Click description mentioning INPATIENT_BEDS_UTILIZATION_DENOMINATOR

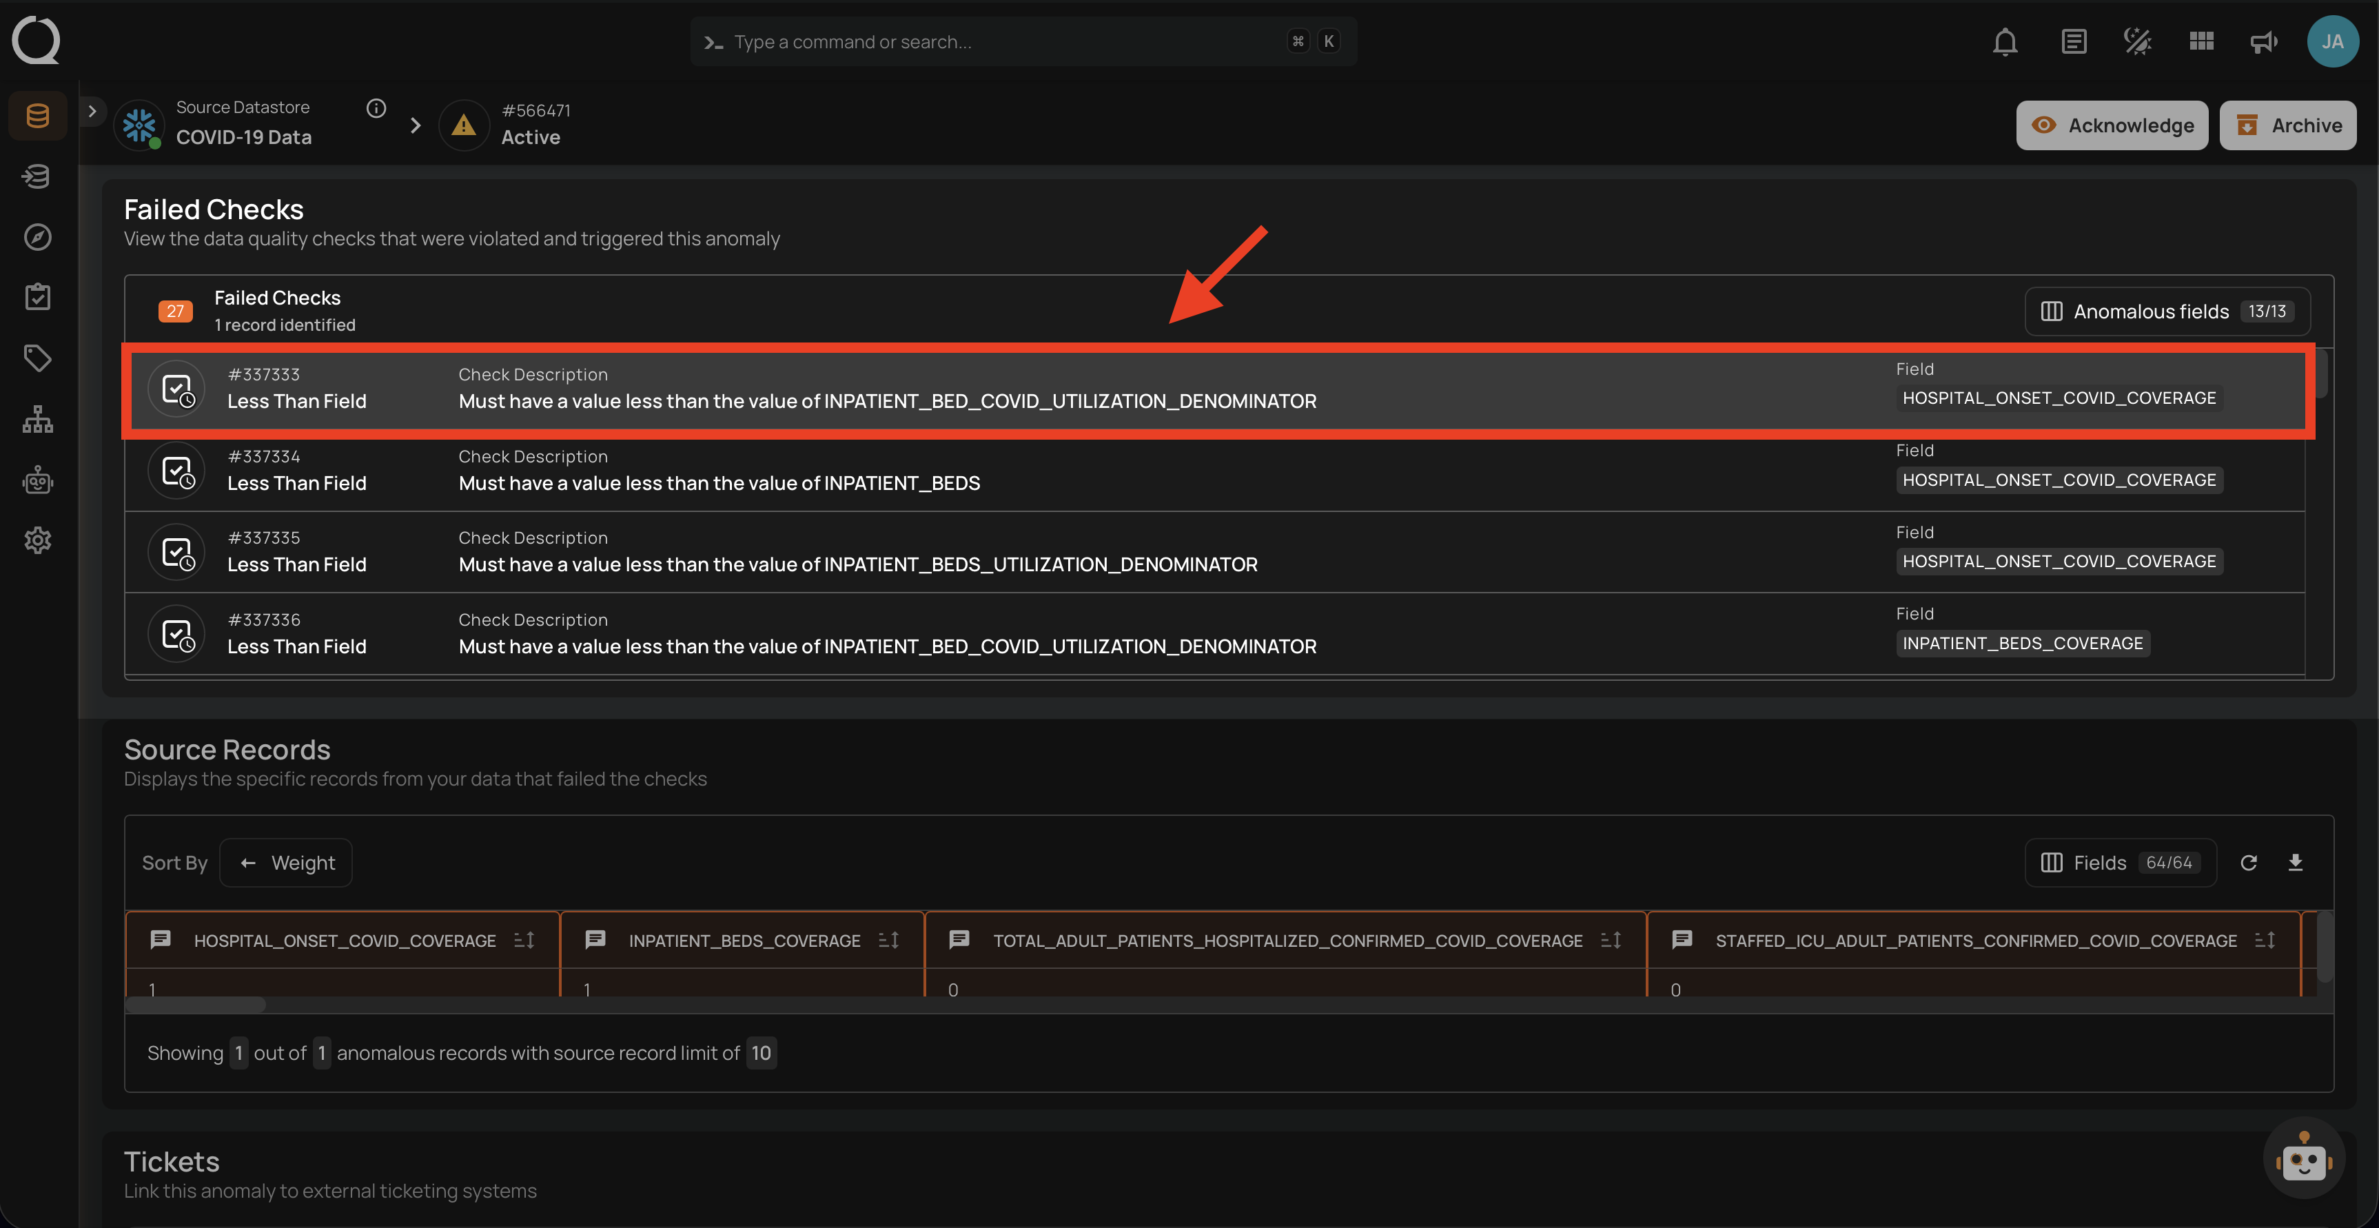858,564
